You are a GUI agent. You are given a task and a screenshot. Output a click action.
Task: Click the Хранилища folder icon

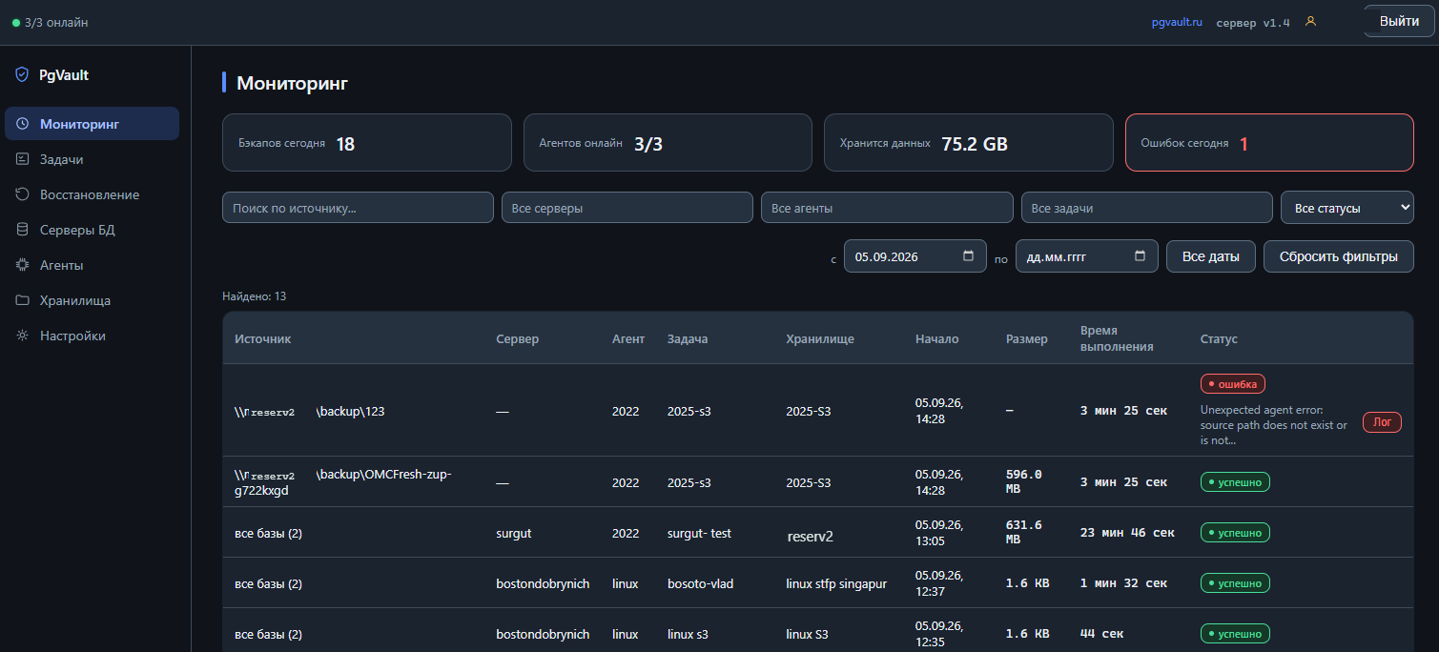[22, 300]
